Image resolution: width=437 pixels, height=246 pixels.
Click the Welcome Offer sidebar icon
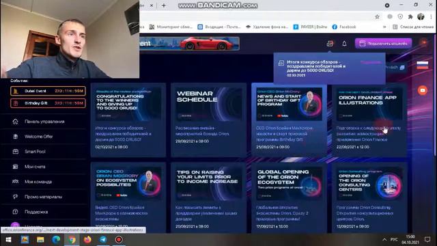tap(15, 137)
